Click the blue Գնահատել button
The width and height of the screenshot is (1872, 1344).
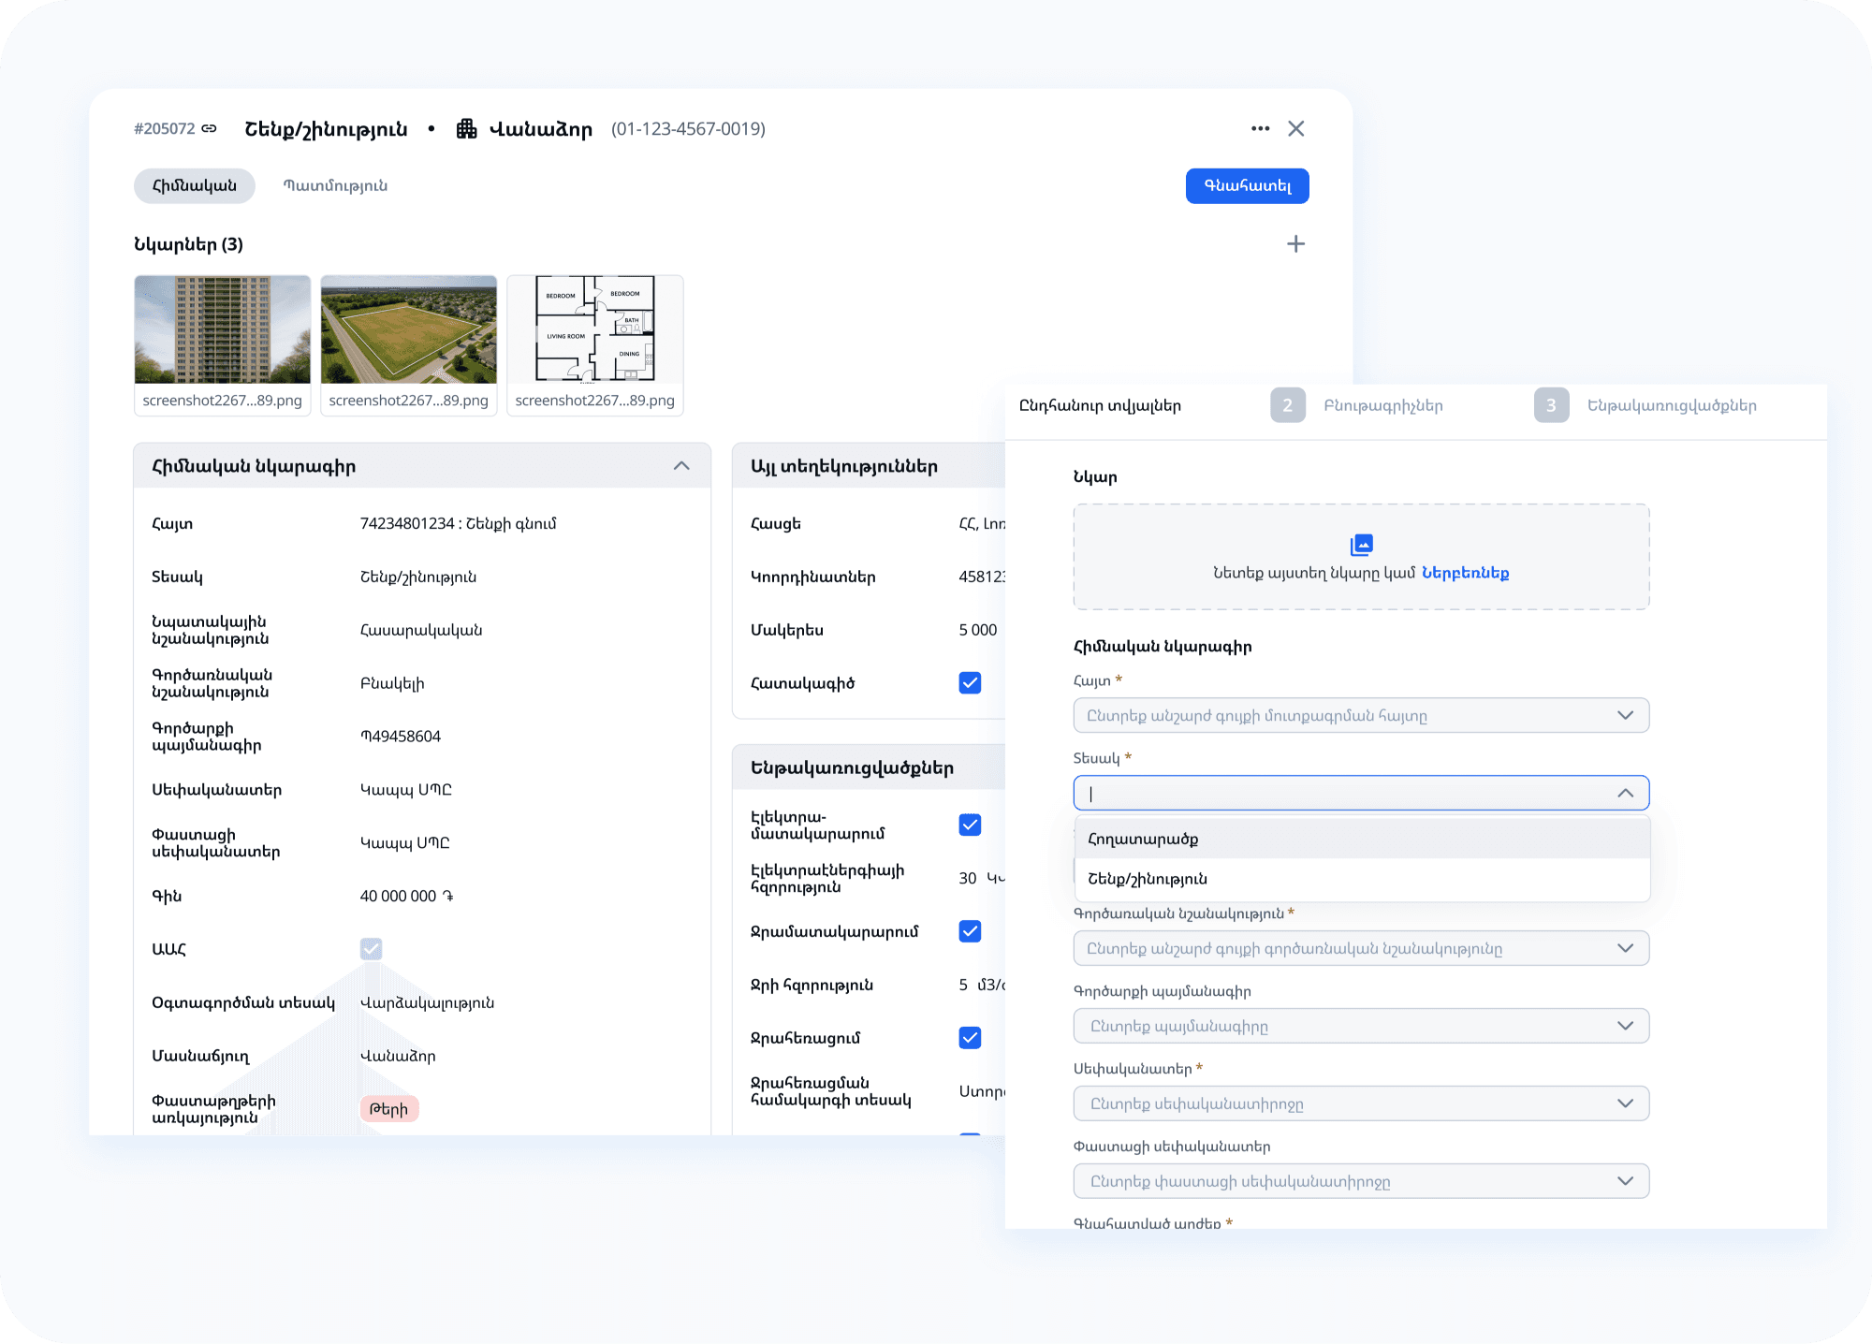(1247, 185)
